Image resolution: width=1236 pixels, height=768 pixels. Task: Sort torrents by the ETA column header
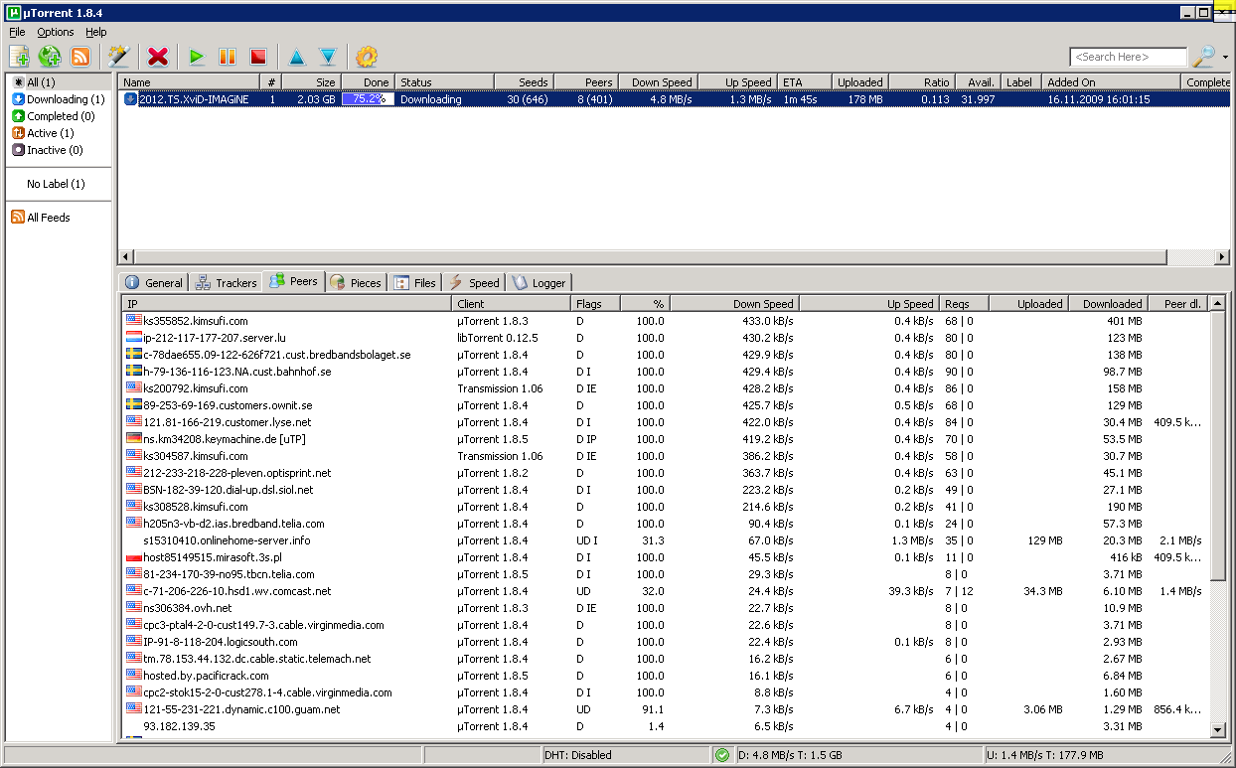(x=806, y=82)
